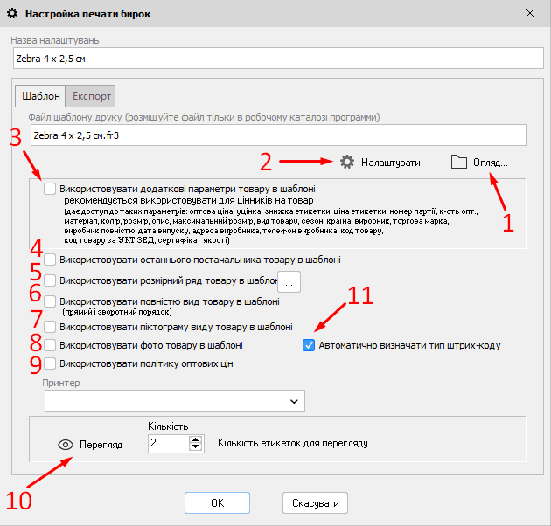Click the gear icon next to Налаштувати
Viewport: 551px width, 526px height.
click(347, 162)
